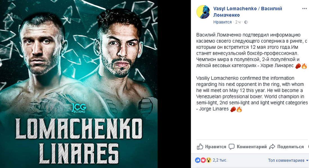Screen dimensions: 309x168
Task: Click the blue thumbs-up reaction icon
Action: [198, 160]
